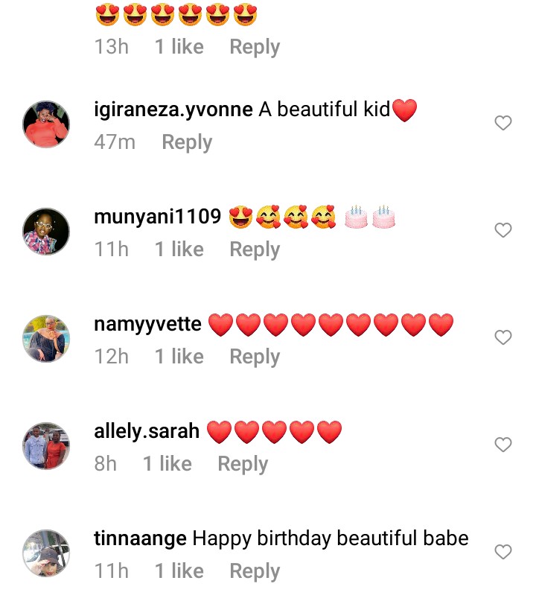Reply to munyani1109's comment

point(255,249)
